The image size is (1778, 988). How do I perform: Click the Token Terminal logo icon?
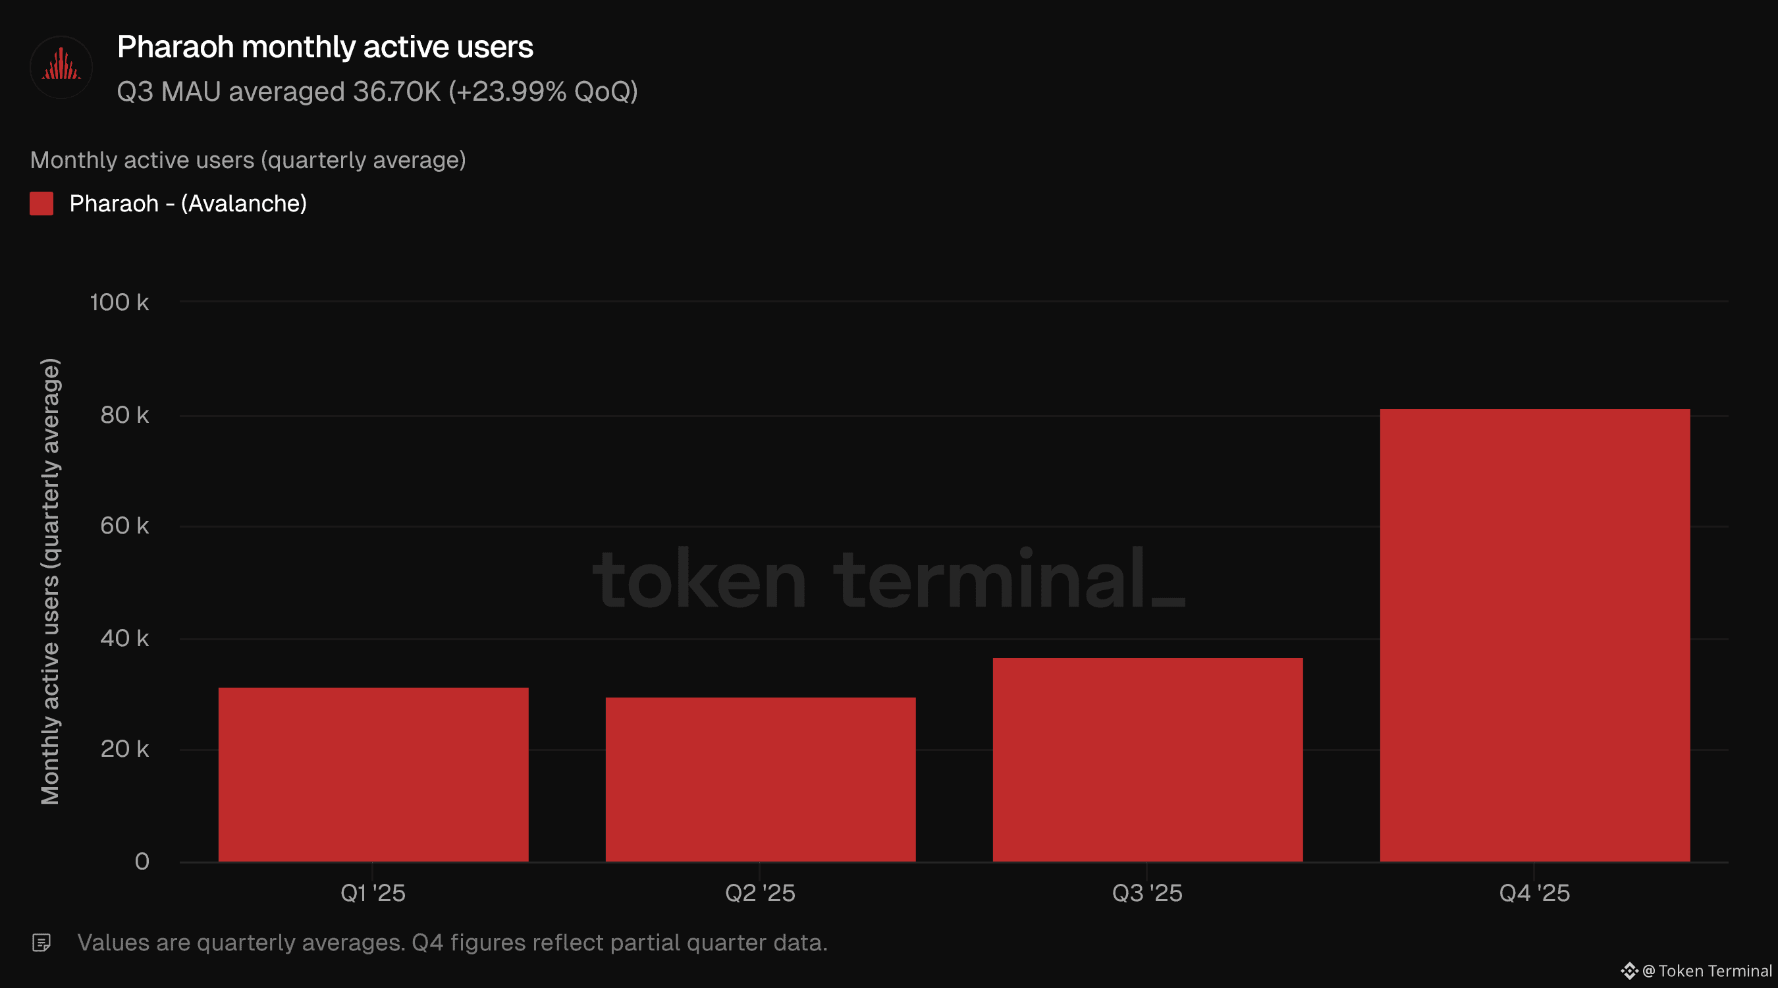click(1629, 971)
